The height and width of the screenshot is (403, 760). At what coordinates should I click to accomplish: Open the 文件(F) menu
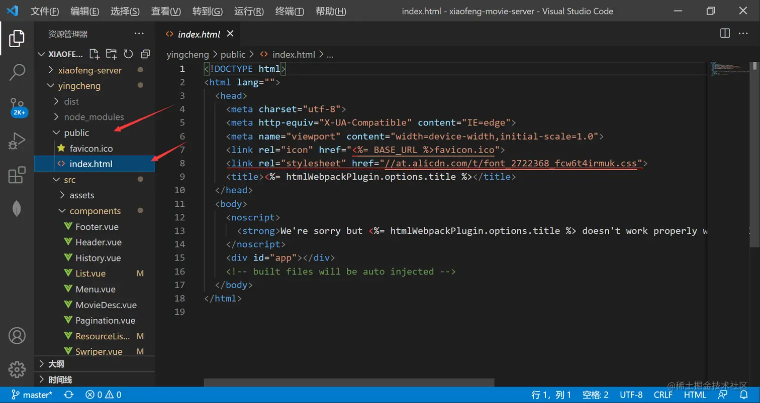45,11
